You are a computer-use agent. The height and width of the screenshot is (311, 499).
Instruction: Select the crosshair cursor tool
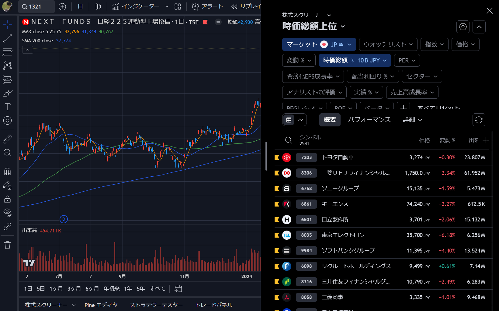pyautogui.click(x=7, y=24)
